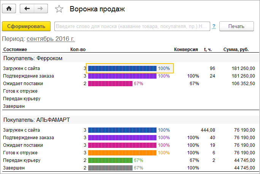Go forward with the right arrow
This screenshot has width=260, height=174.
click(x=41, y=9)
